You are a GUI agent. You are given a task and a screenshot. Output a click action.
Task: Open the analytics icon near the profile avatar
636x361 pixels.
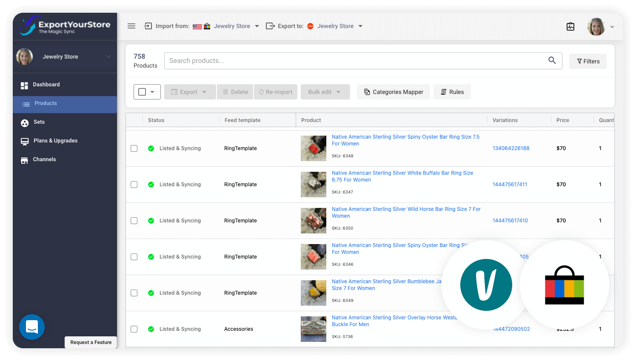pos(570,26)
